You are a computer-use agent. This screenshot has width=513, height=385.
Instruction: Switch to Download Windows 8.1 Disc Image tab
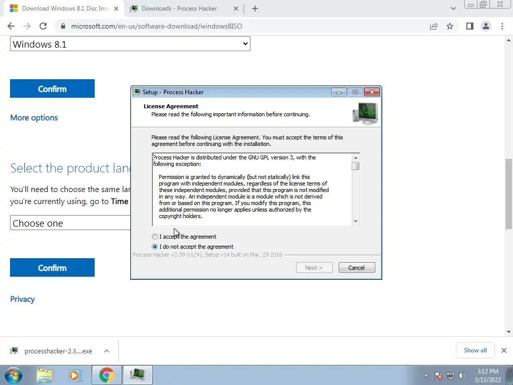coord(65,9)
